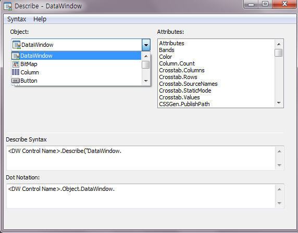Click the Button OK icon

click(16, 81)
